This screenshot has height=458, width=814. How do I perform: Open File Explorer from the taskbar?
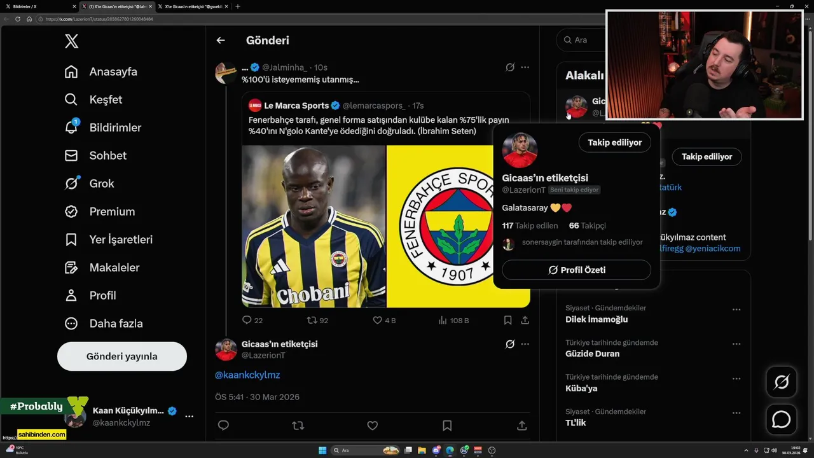422,450
